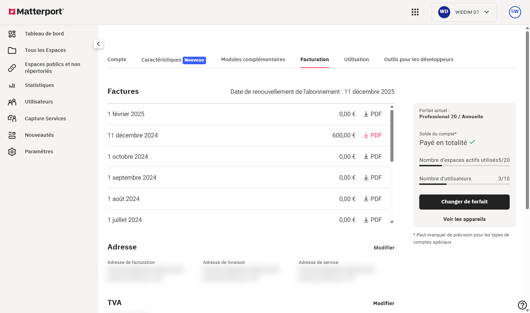530x313 pixels.
Task: Click Modifier next to Adresse
Action: click(x=384, y=248)
